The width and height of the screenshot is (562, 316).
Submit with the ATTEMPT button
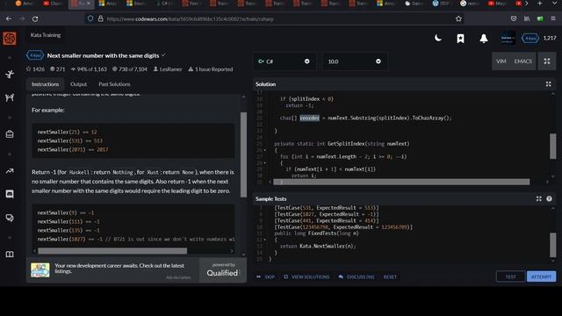(x=541, y=276)
